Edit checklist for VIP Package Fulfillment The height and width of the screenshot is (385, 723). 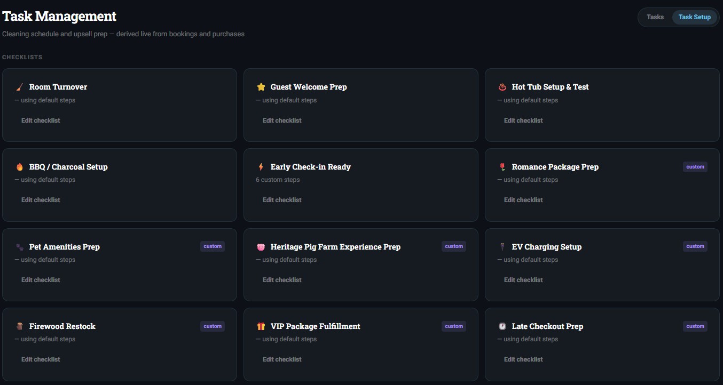(x=282, y=359)
